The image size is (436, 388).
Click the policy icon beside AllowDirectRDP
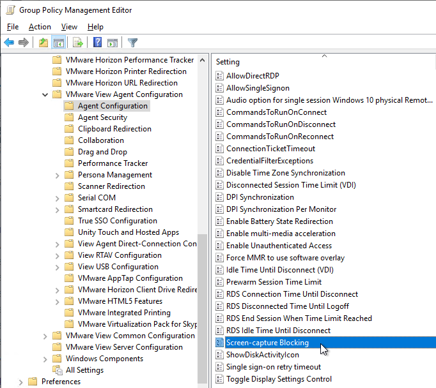[220, 76]
